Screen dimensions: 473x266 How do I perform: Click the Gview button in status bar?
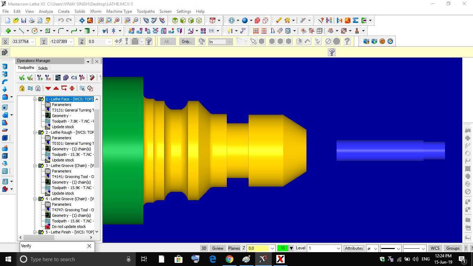217,248
